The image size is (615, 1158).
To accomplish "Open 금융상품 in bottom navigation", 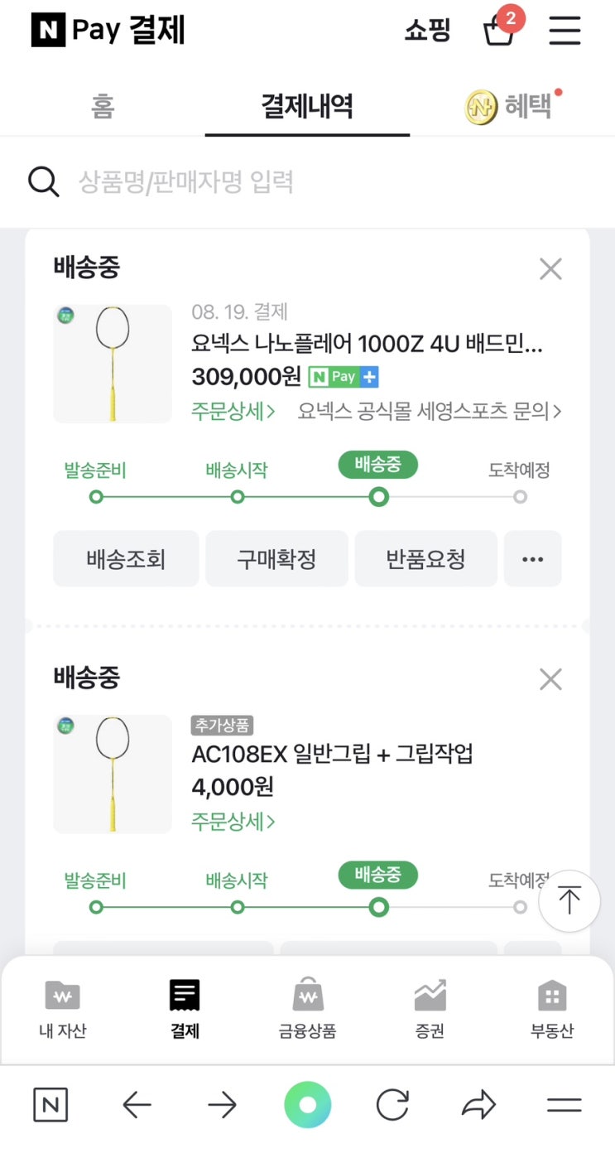I will pyautogui.click(x=307, y=1010).
